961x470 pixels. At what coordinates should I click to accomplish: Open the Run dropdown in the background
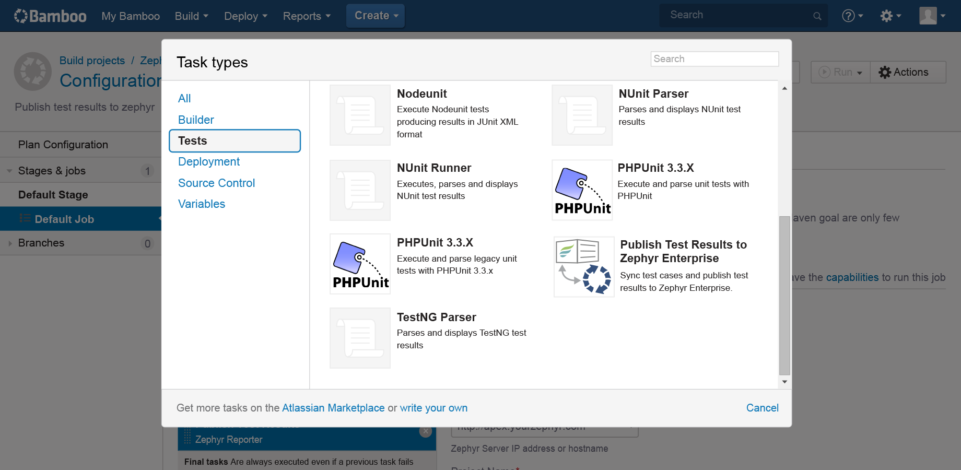click(840, 72)
